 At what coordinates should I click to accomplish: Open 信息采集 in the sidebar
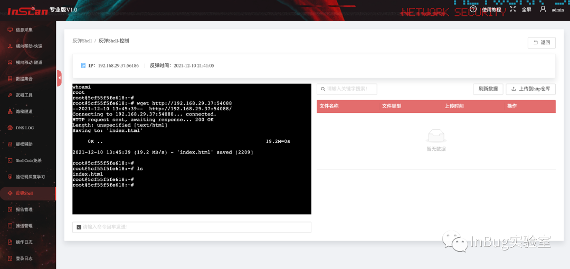coord(27,30)
